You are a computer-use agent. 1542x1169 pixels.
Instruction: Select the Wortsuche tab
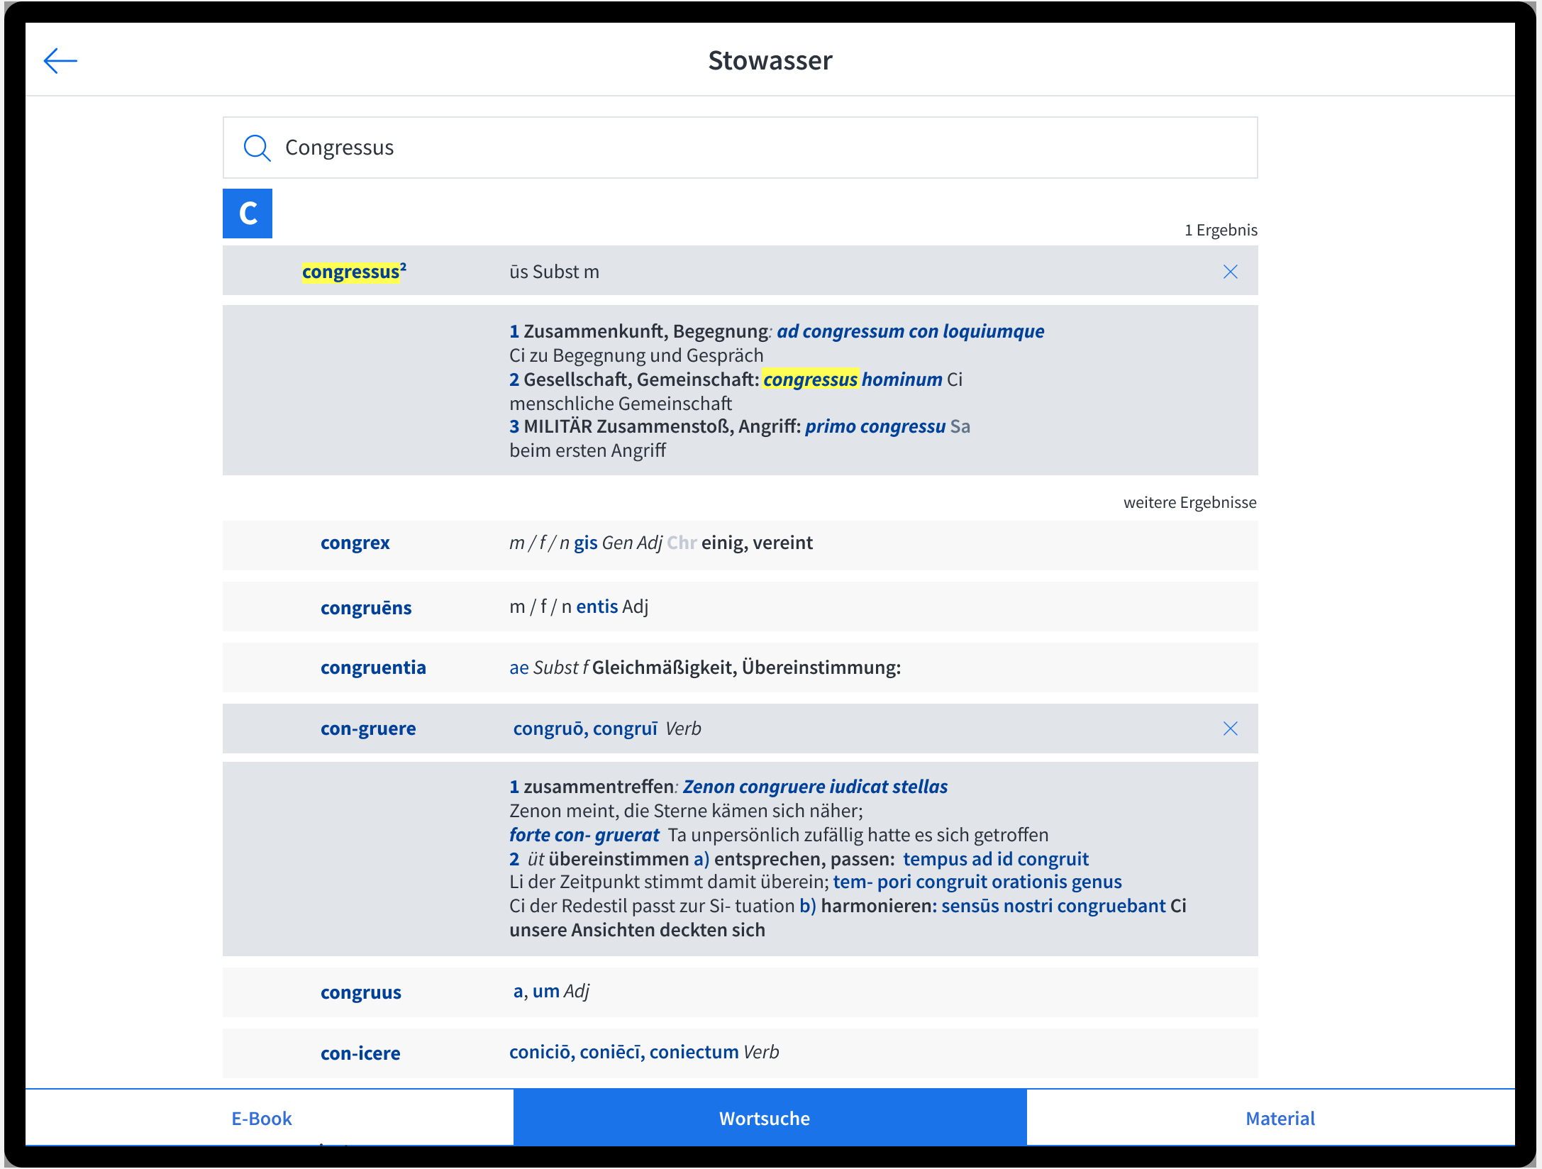(x=770, y=1117)
